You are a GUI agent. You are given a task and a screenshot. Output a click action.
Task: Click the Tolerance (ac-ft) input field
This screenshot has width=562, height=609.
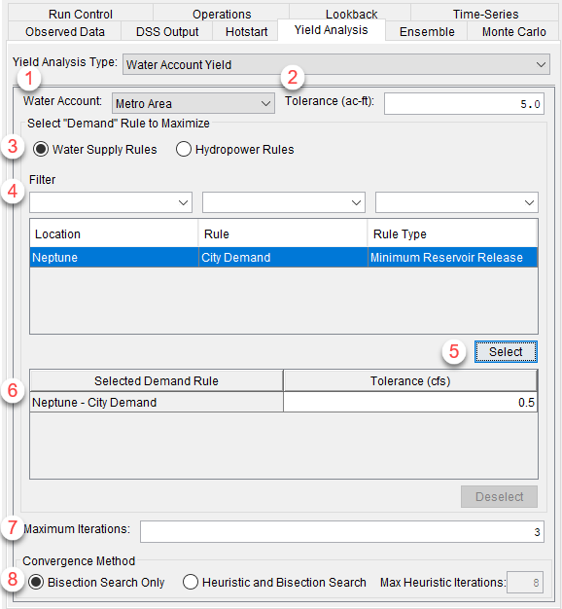[464, 104]
